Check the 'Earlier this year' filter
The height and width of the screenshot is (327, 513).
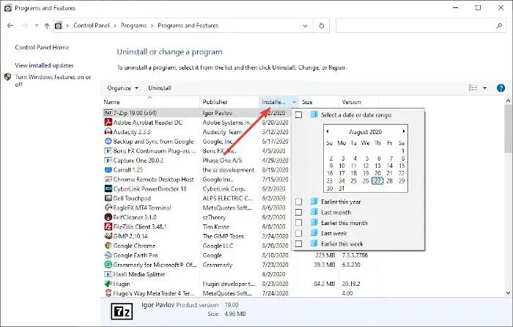pos(298,202)
